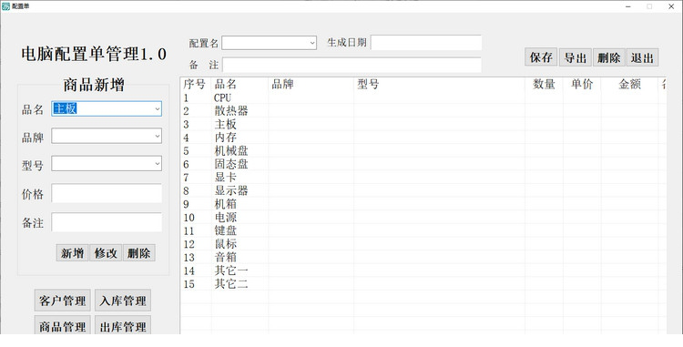Click the 品牌 column header
The width and height of the screenshot is (683, 347).
pyautogui.click(x=311, y=85)
